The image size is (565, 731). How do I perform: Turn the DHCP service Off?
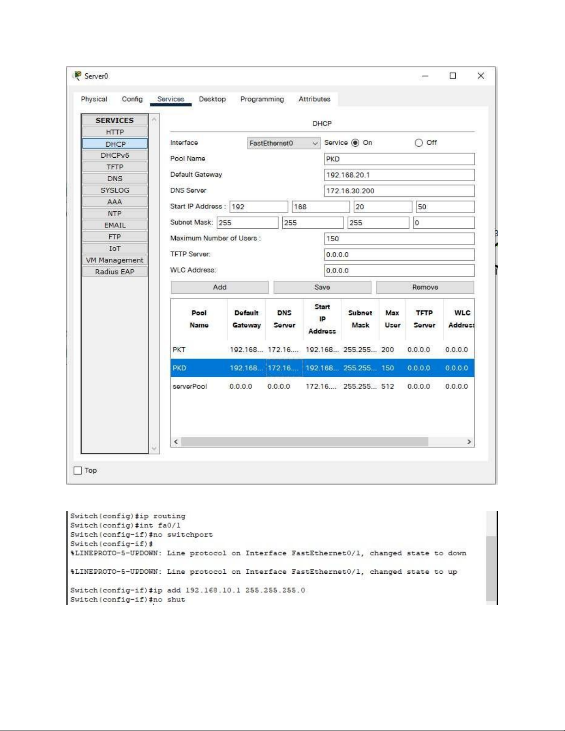pyautogui.click(x=419, y=143)
